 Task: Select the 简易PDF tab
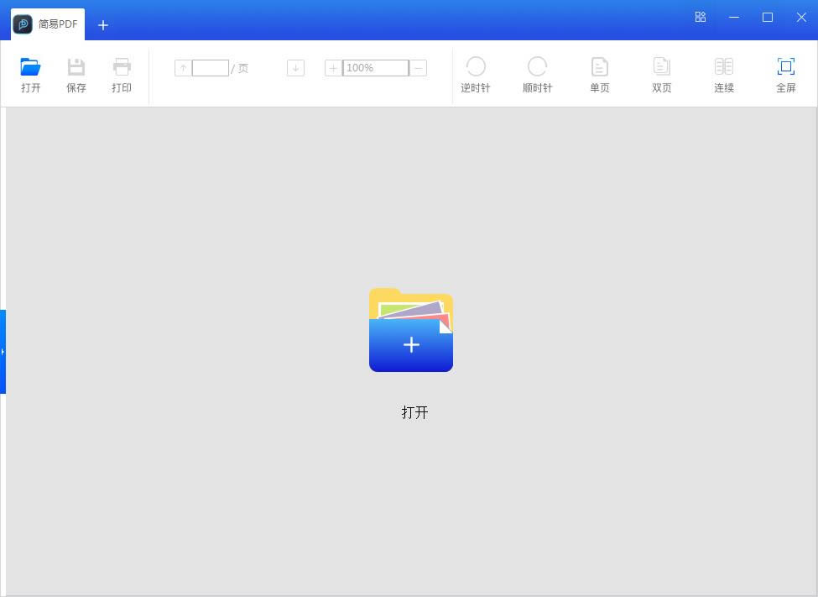[48, 24]
